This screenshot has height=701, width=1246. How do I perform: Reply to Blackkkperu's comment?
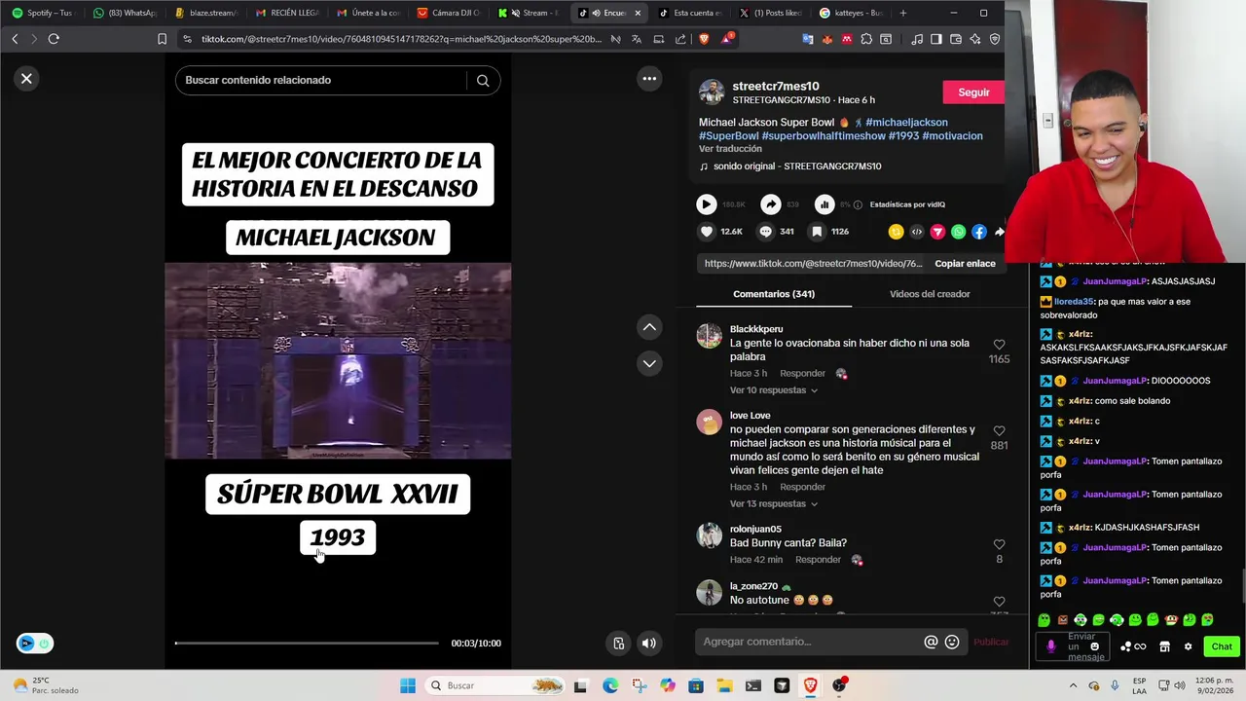(x=802, y=374)
